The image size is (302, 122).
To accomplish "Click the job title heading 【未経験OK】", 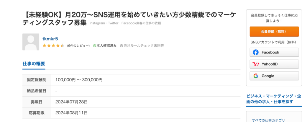I will 129,19.
